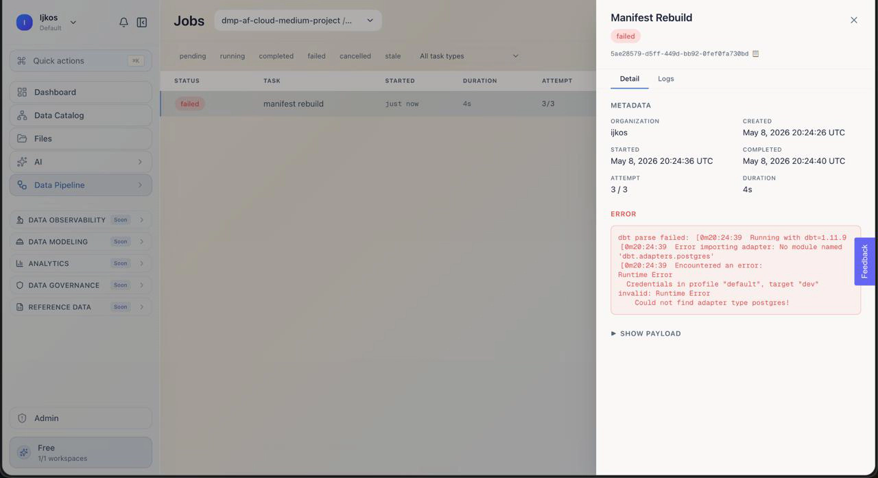Open the Admin section

[x=81, y=418]
